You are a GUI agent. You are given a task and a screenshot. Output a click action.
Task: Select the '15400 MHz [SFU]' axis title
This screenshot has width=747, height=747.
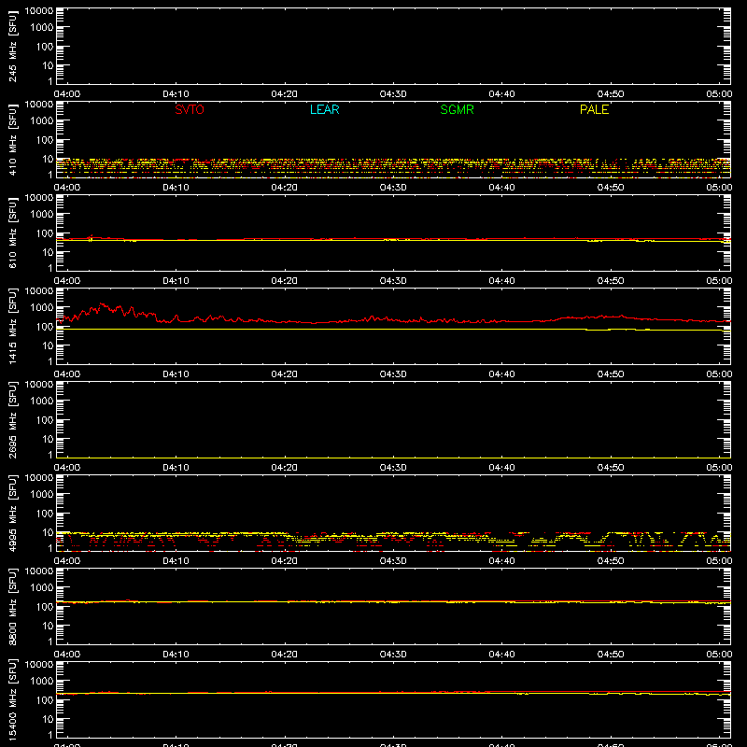tap(13, 700)
